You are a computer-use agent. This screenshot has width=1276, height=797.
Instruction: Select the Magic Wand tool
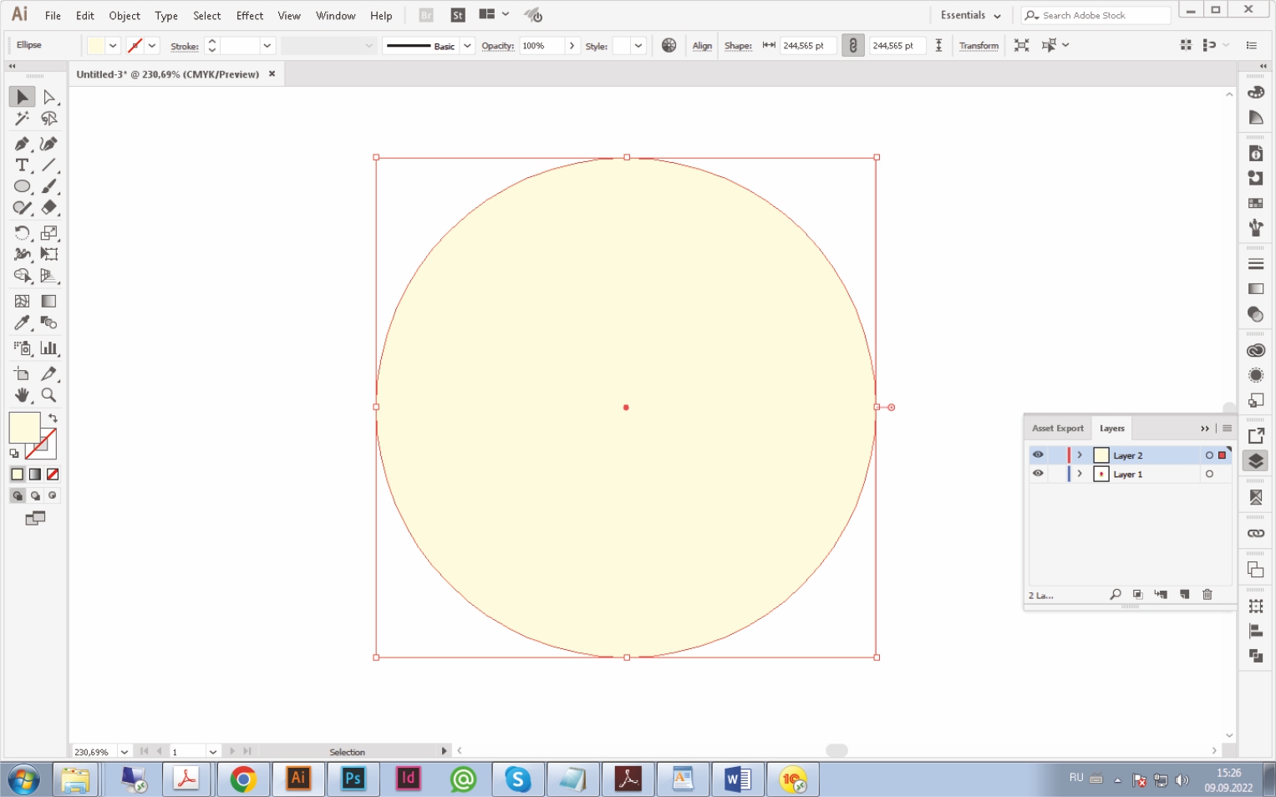22,119
